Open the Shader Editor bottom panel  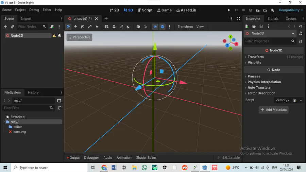[146, 158]
